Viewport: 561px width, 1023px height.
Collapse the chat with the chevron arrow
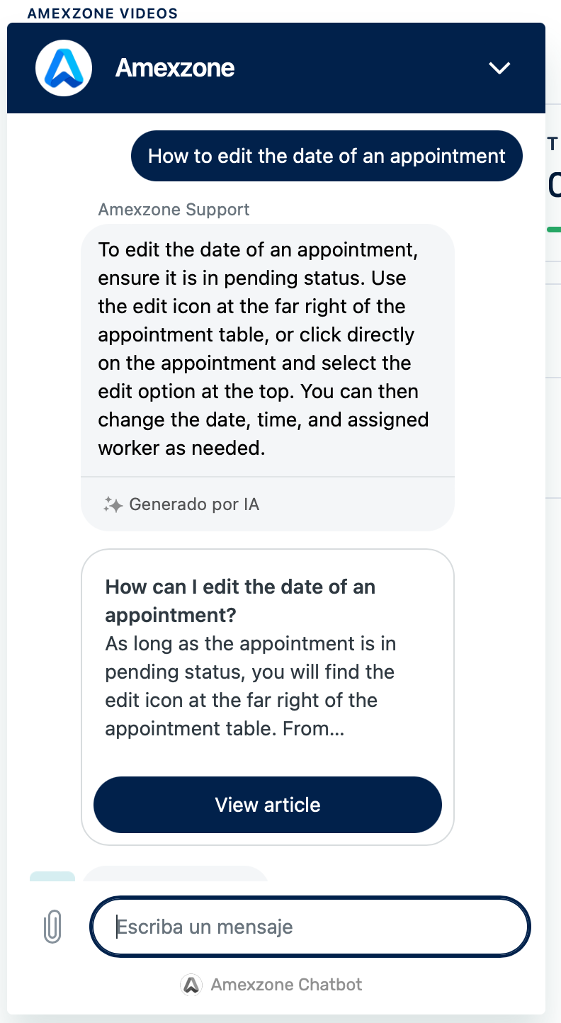(499, 68)
